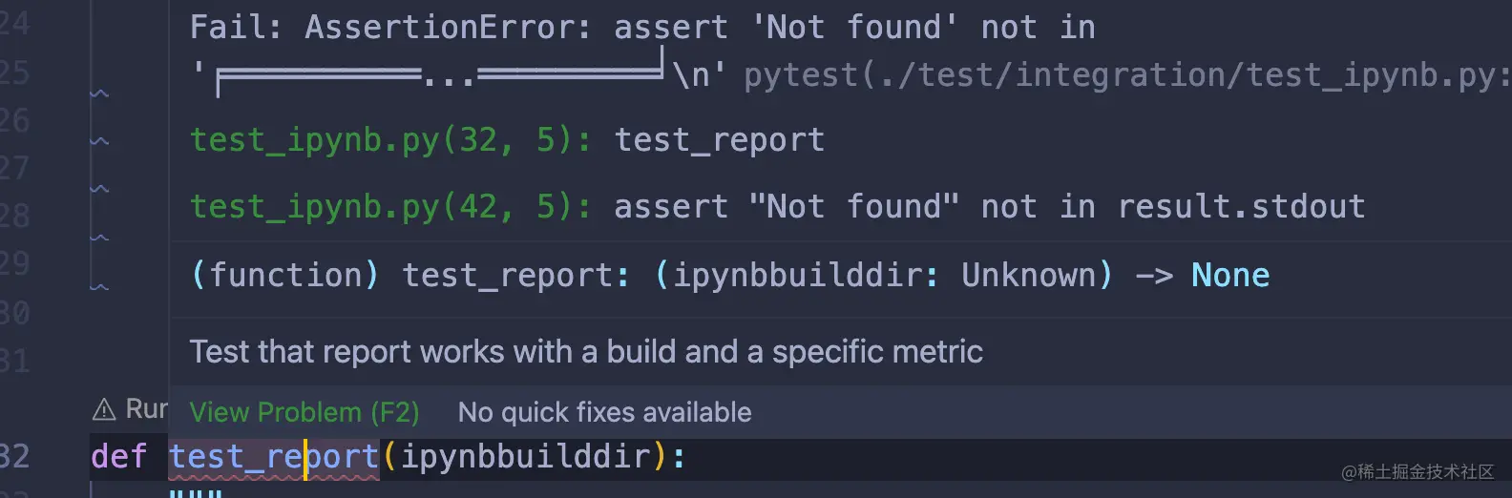The height and width of the screenshot is (498, 1512).
Task: Click the blue squiggle on line 26
Action: point(99,141)
